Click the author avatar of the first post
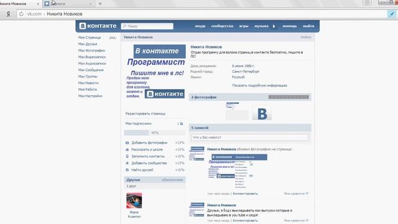 pos(197,154)
